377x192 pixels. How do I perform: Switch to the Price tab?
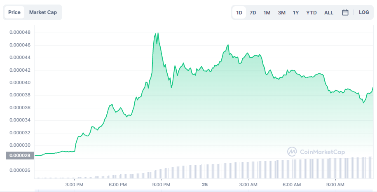pos(14,12)
